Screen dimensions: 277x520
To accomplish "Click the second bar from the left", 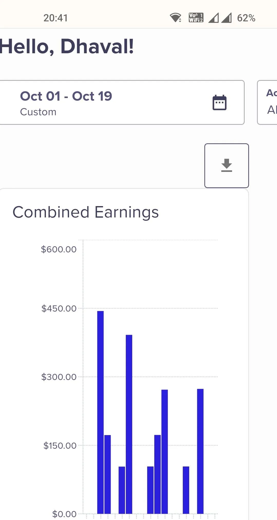I will click(x=108, y=474).
